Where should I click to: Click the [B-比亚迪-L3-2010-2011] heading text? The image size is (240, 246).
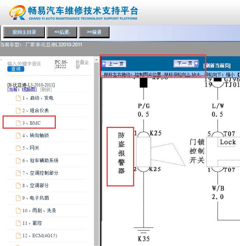click(31, 85)
